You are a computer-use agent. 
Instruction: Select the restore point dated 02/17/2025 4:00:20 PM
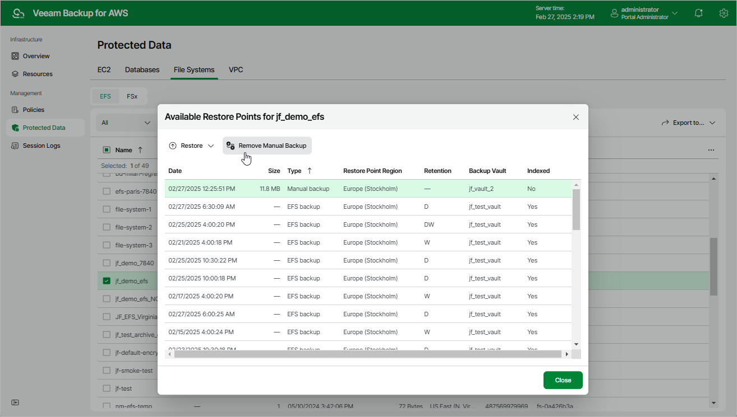[368, 296]
